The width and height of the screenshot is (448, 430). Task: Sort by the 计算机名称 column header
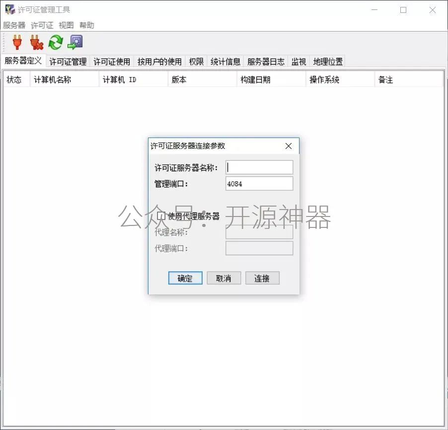(65, 79)
